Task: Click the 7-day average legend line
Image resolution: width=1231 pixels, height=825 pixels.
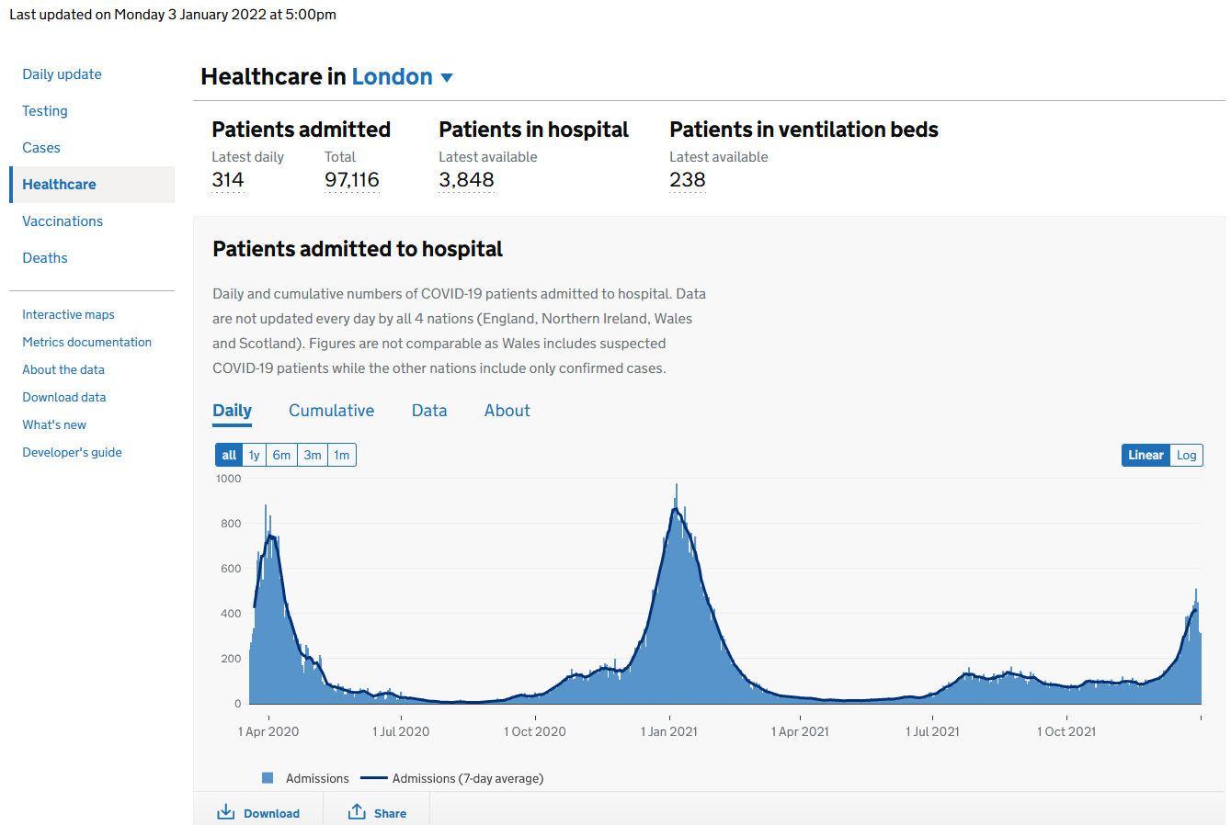Action: (x=373, y=778)
